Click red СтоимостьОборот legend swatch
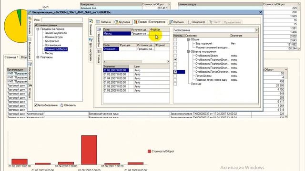The image size is (305, 171). coord(149,151)
